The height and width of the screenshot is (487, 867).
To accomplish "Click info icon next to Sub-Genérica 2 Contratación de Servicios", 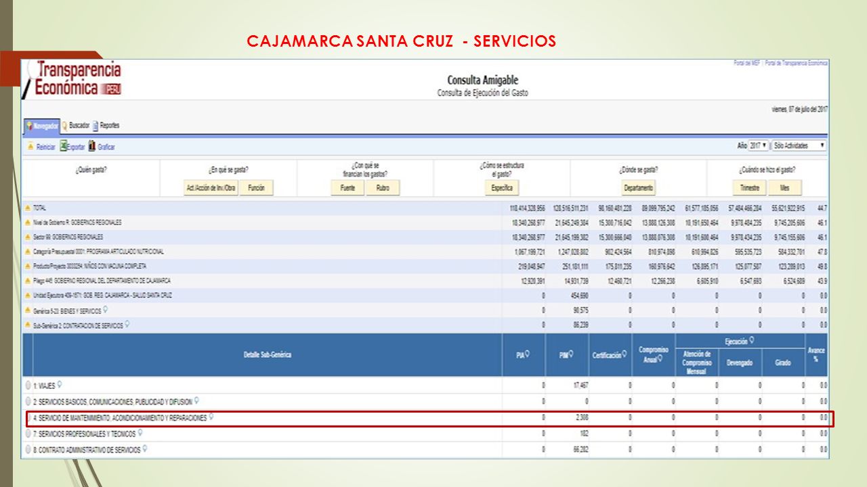I will pos(127,325).
